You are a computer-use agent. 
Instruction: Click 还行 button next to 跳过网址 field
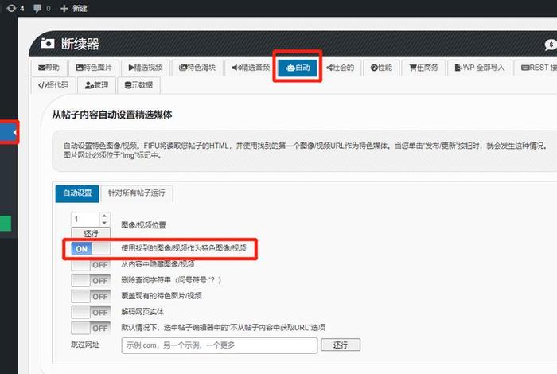click(x=341, y=345)
